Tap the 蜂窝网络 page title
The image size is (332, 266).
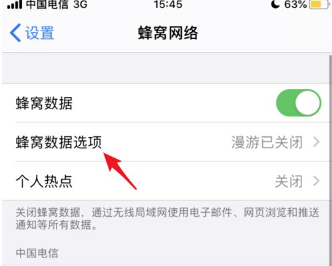coord(168,33)
